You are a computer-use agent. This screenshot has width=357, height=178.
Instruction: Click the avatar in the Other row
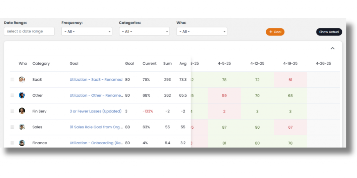coord(22,95)
